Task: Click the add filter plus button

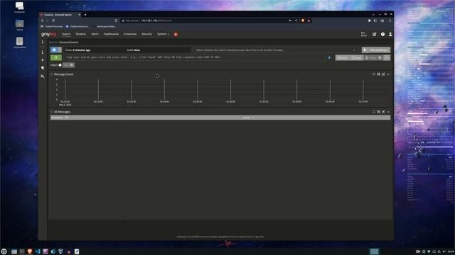Action: 65,65
